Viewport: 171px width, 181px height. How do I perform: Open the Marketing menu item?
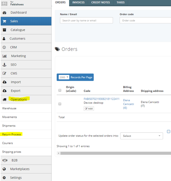click(26, 56)
